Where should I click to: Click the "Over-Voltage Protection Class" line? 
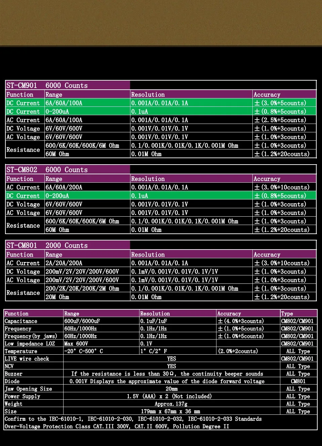click(117, 427)
